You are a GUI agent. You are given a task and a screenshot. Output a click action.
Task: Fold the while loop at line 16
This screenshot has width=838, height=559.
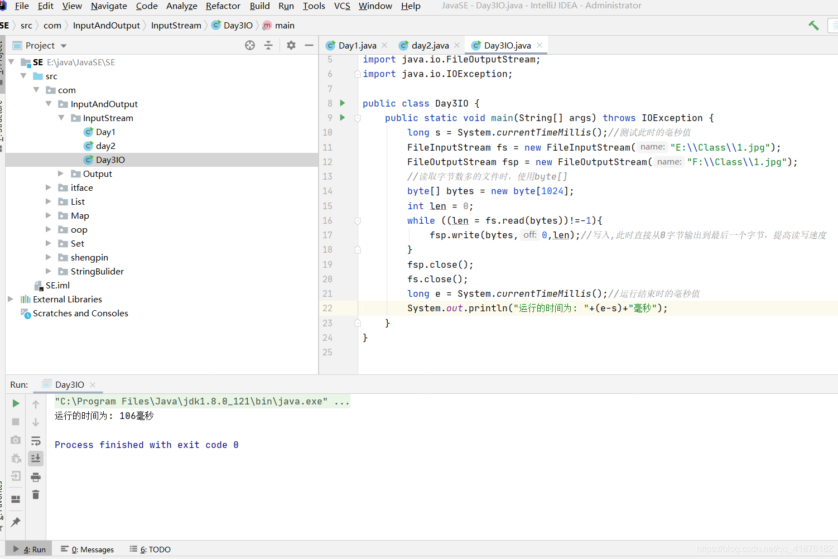point(358,221)
